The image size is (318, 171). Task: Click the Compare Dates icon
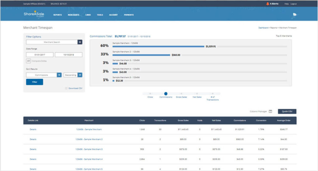coord(28,61)
